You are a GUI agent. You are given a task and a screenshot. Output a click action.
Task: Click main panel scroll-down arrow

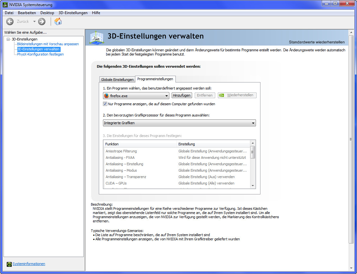[351, 268]
